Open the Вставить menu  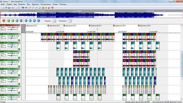click(22, 4)
